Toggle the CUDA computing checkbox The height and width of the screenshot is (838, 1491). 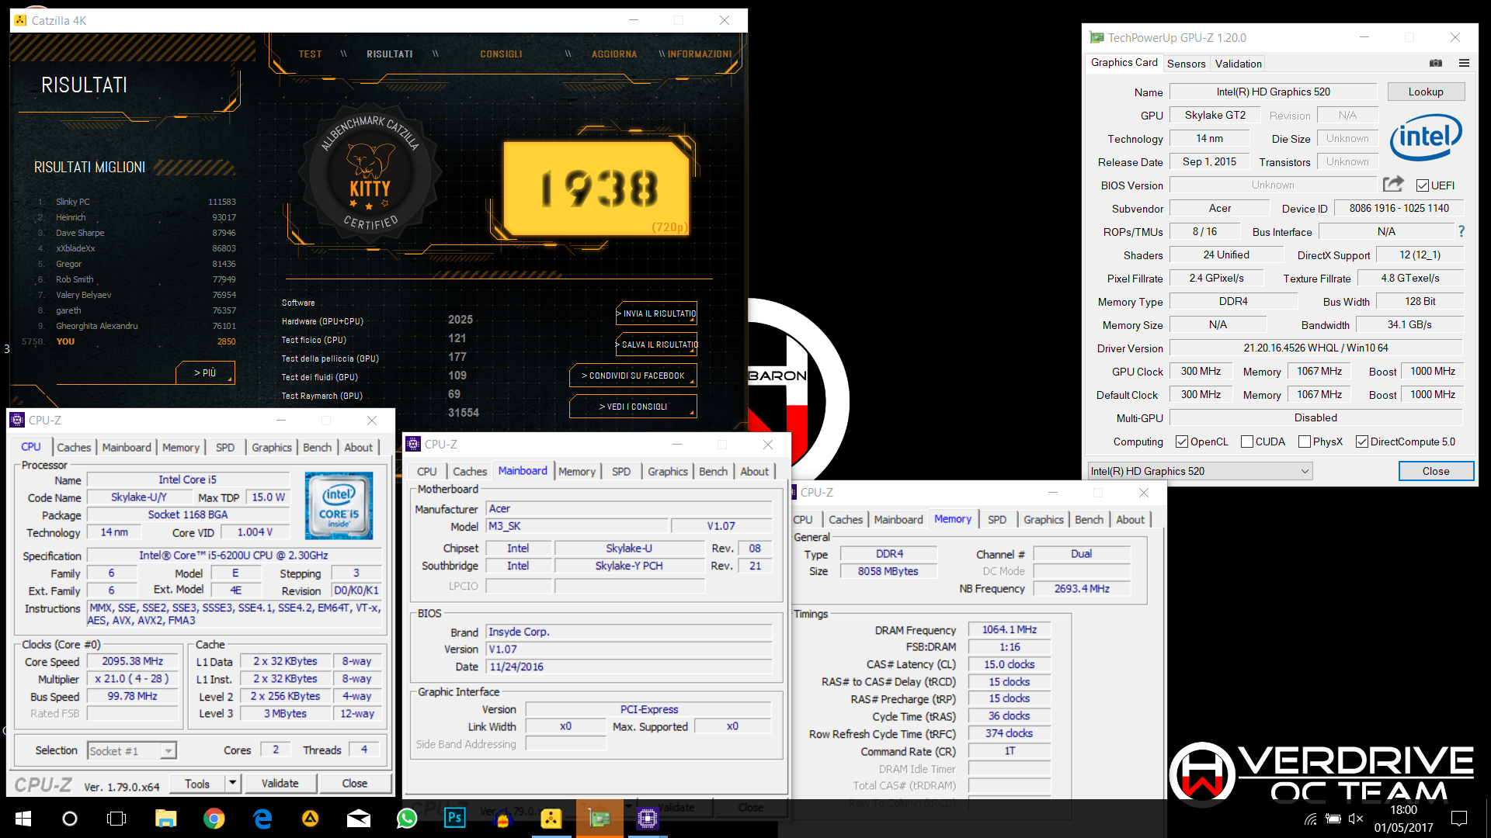coord(1247,442)
